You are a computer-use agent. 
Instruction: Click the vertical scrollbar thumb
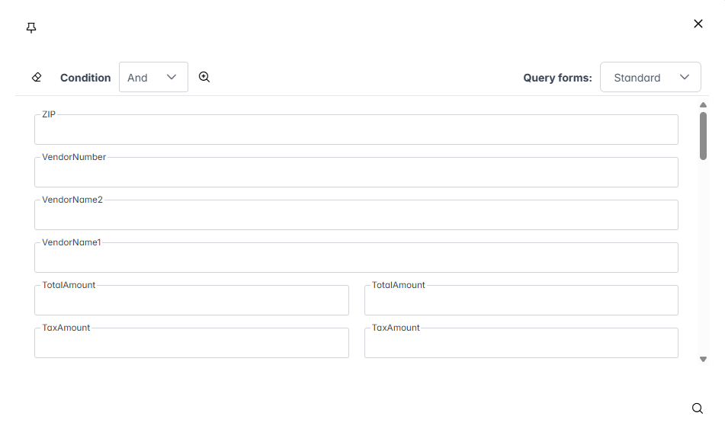point(703,136)
